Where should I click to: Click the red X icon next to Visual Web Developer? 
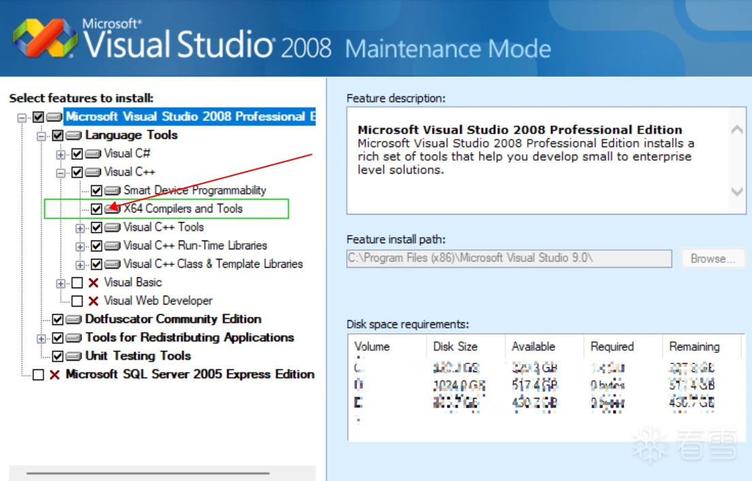(93, 301)
